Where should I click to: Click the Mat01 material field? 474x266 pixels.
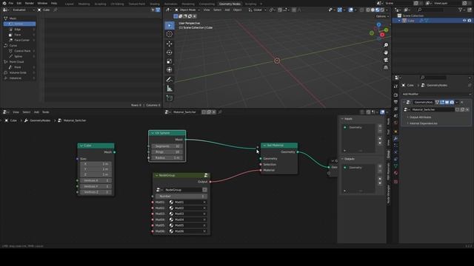click(187, 202)
